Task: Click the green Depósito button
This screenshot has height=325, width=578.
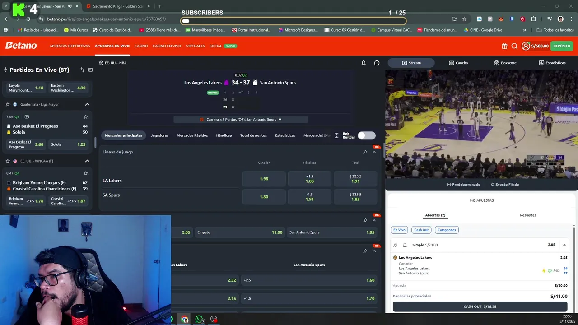Action: [562, 46]
